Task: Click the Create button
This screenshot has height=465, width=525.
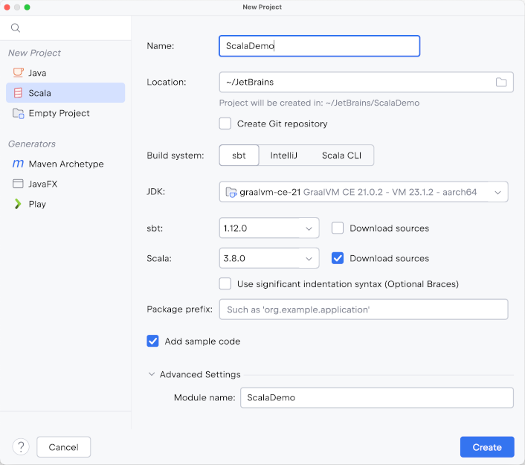Action: [x=487, y=447]
